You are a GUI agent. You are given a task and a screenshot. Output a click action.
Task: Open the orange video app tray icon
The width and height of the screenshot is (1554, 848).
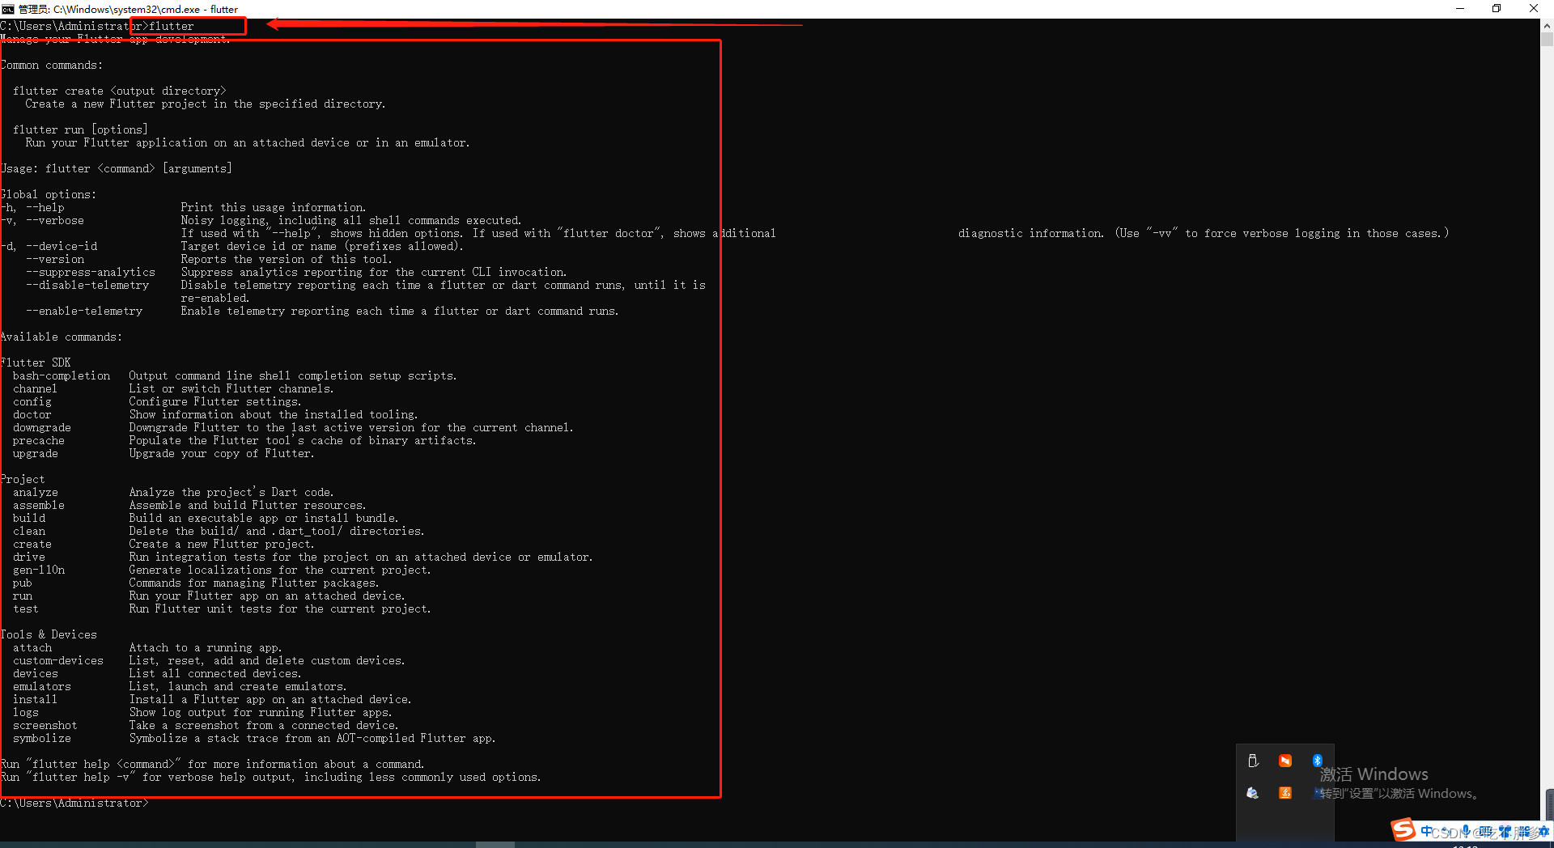pyautogui.click(x=1285, y=761)
